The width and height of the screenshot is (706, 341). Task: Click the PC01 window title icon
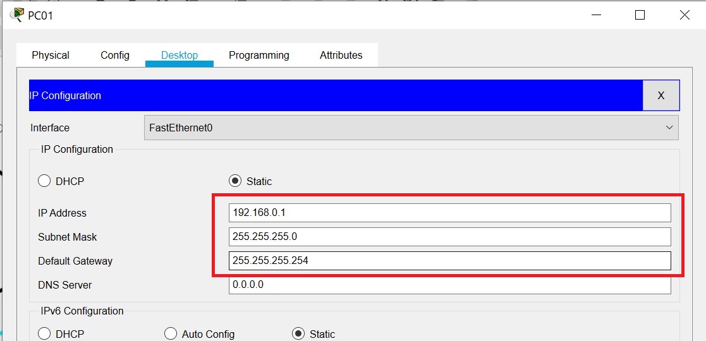point(17,15)
